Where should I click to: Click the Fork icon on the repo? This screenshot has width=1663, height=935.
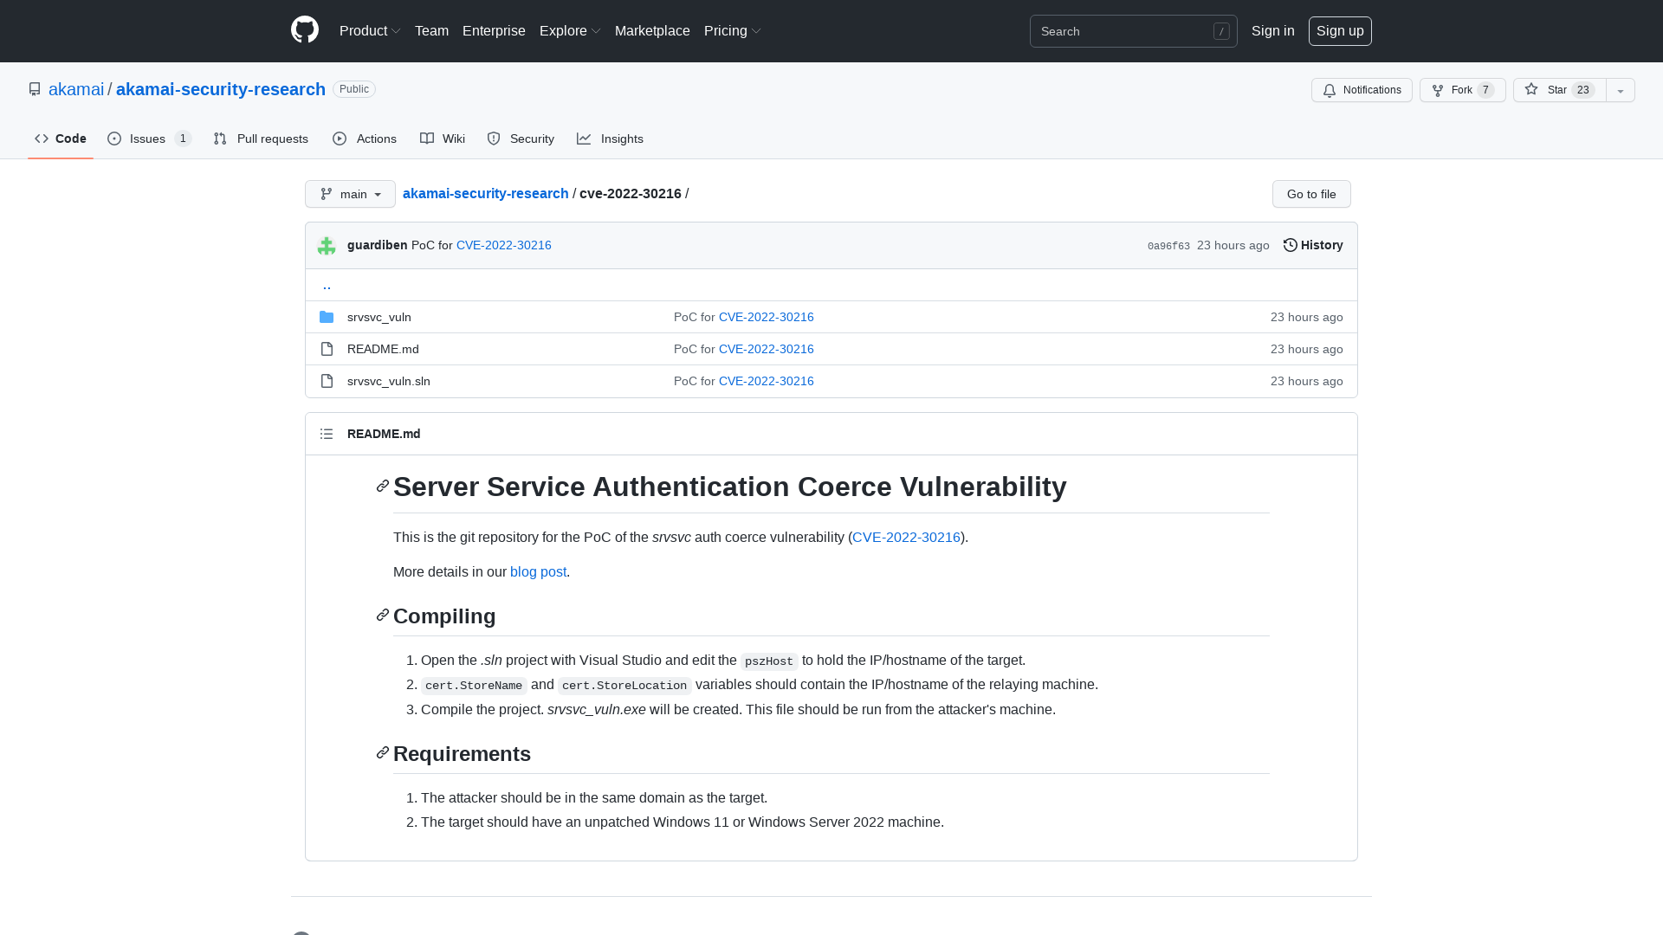pyautogui.click(x=1437, y=90)
